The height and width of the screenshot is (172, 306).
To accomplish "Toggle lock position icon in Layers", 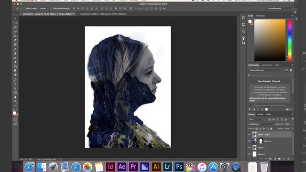I will pos(264,129).
